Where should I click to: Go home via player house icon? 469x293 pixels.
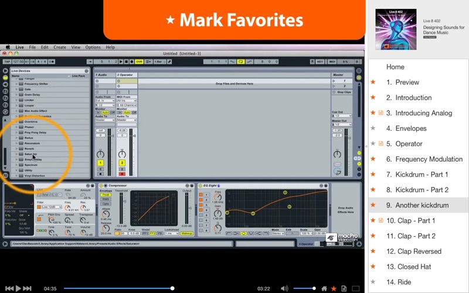coord(324,288)
